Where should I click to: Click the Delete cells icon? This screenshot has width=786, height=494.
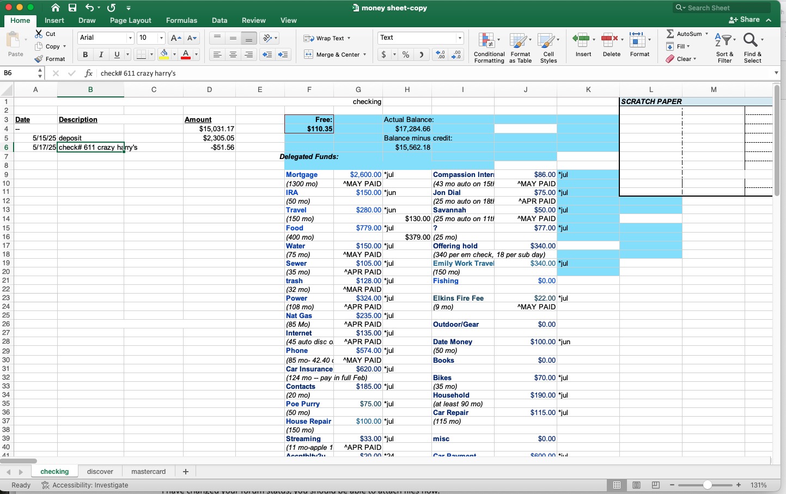tap(609, 40)
